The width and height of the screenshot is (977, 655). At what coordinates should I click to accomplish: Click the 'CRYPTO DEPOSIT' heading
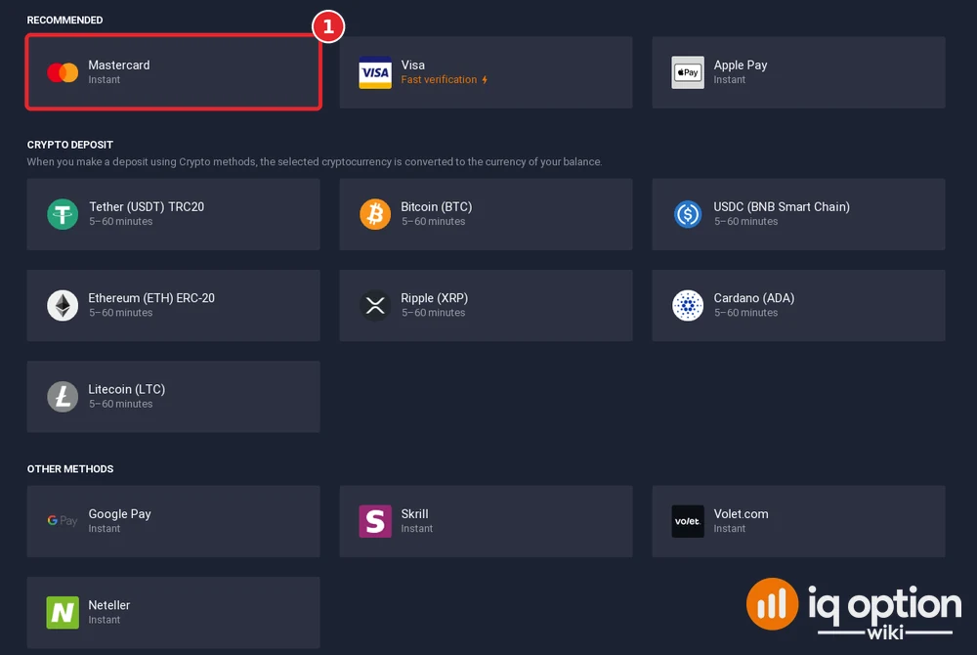click(69, 145)
